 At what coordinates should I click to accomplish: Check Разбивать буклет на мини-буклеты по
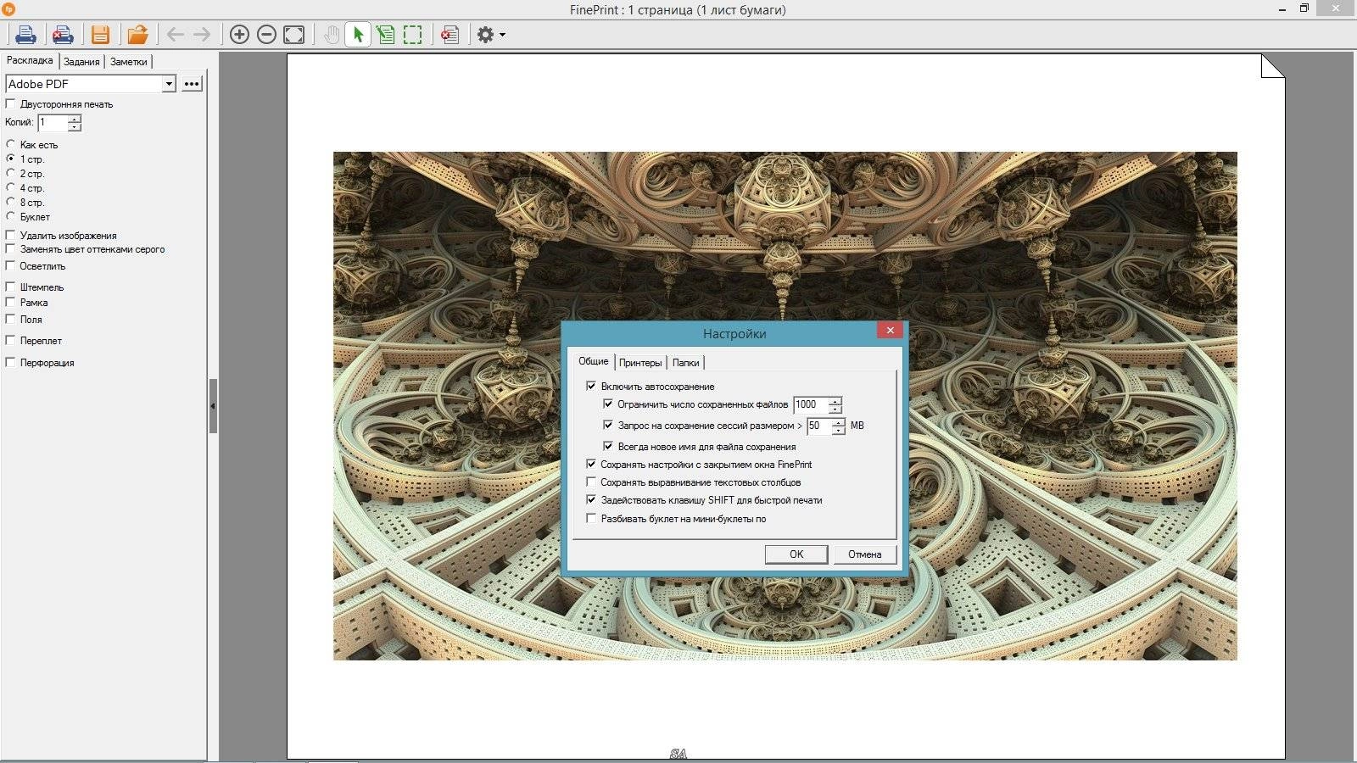pyautogui.click(x=591, y=518)
